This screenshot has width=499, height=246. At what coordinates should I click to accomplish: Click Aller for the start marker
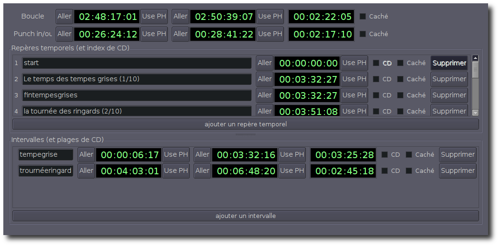tap(264, 63)
